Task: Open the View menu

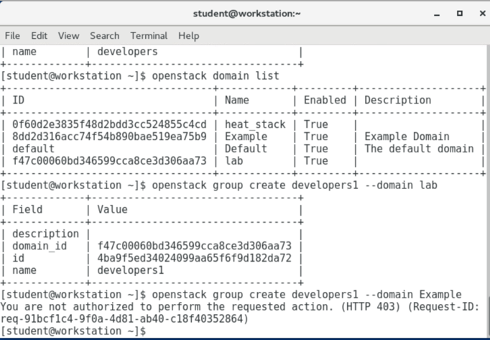Action: click(68, 35)
